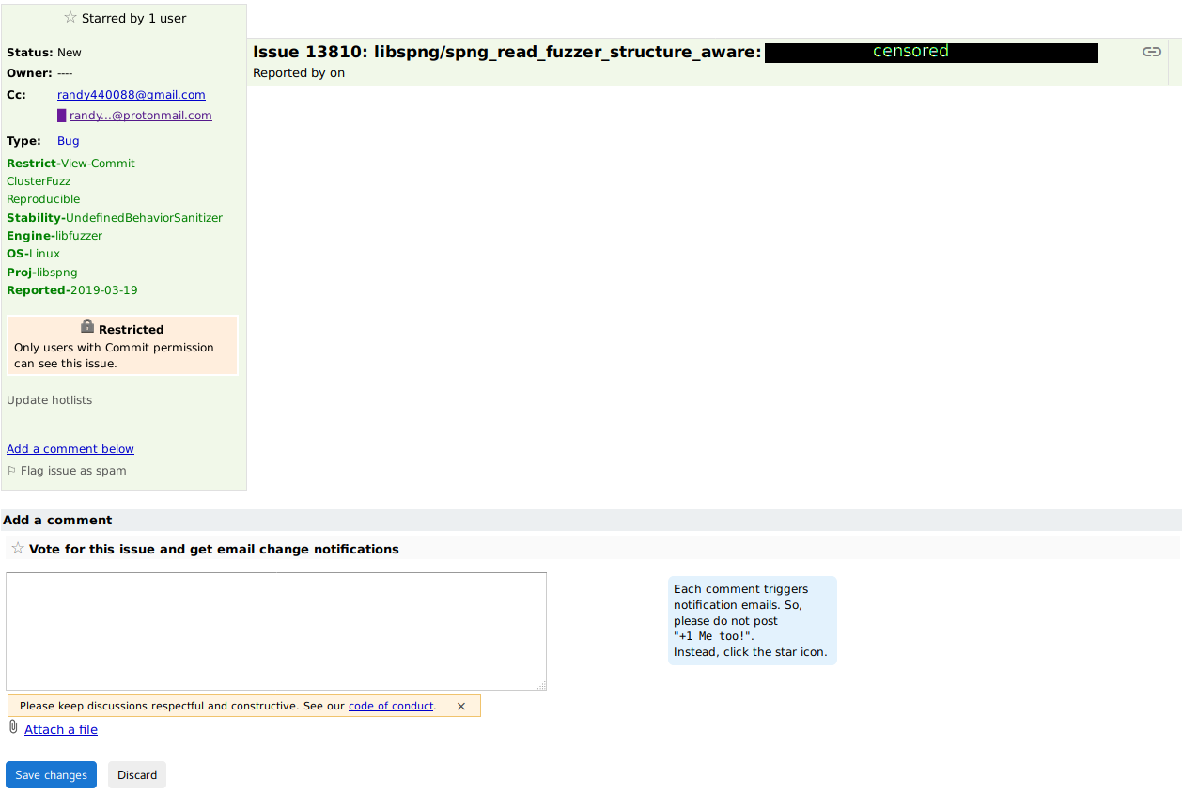Click the Bug type link
The image size is (1182, 795).
68,140
